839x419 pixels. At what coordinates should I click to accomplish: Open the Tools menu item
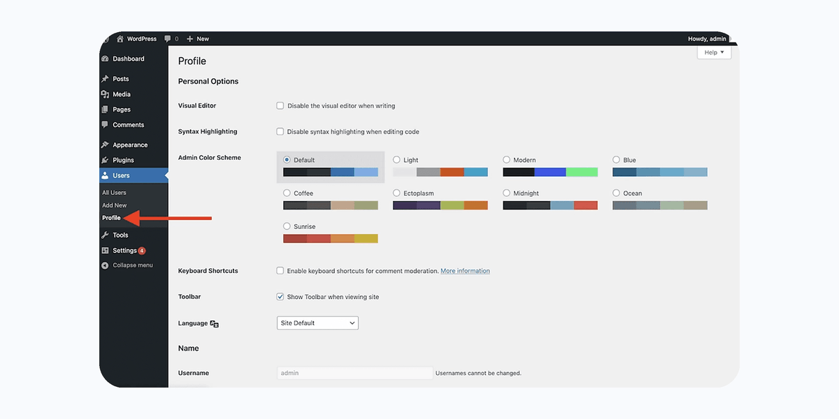(x=120, y=235)
